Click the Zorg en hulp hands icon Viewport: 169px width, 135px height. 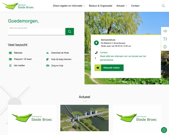[x=48, y=66]
